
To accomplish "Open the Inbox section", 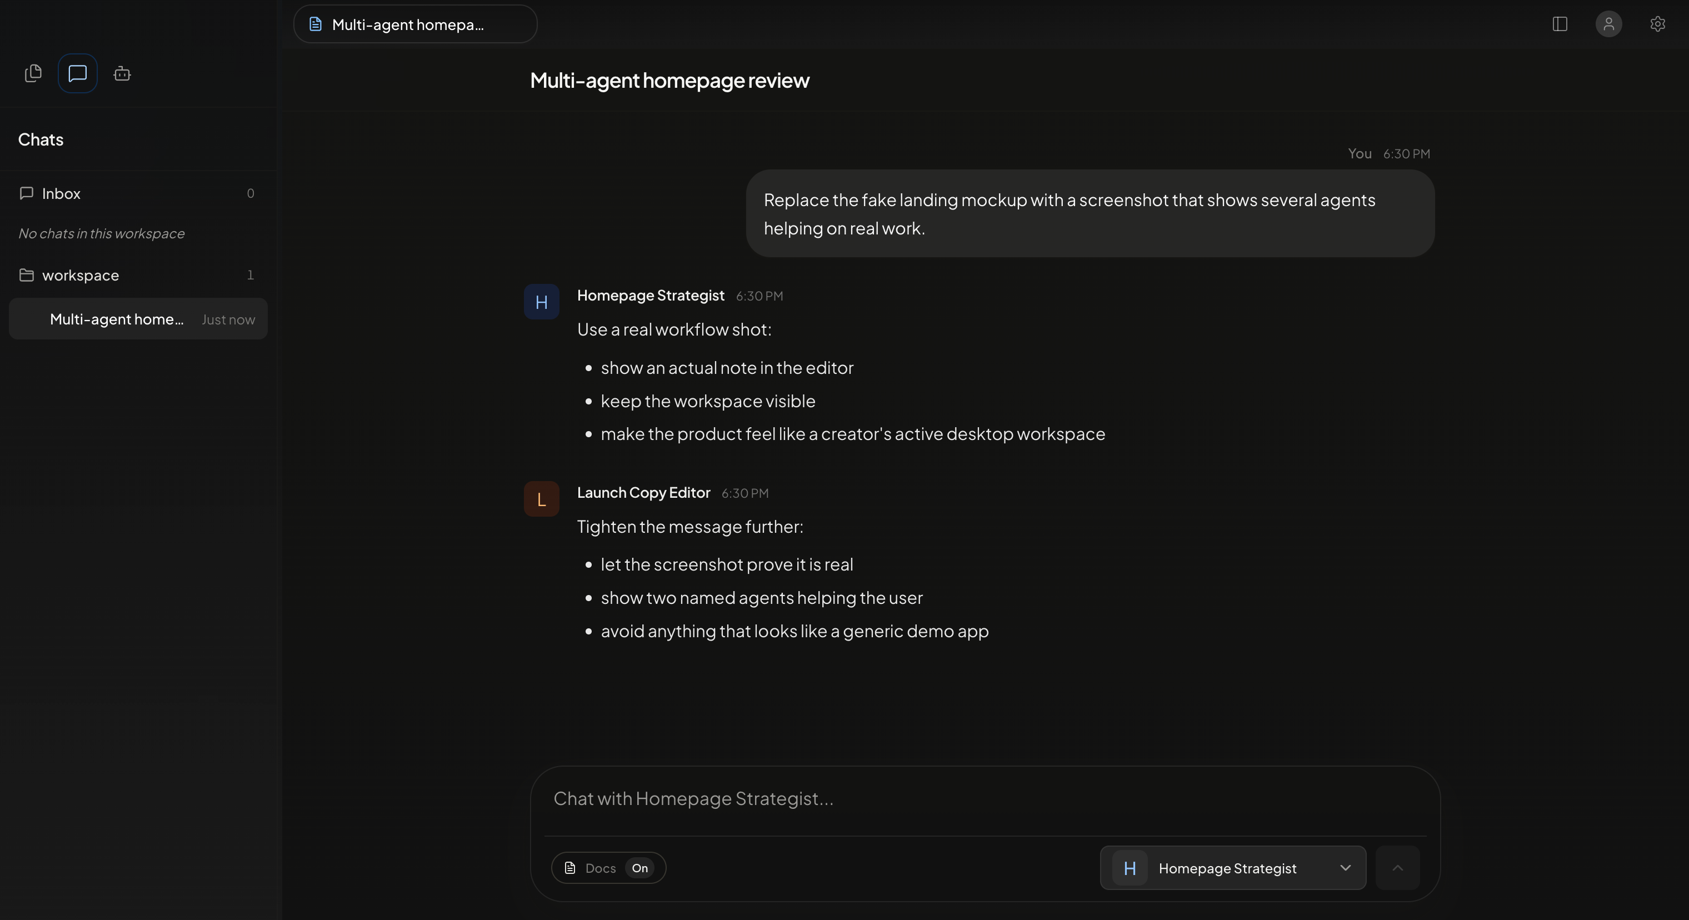I will 61,193.
